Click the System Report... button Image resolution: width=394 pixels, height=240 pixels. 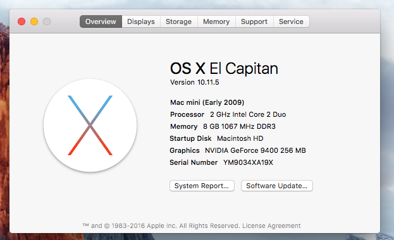coord(202,186)
